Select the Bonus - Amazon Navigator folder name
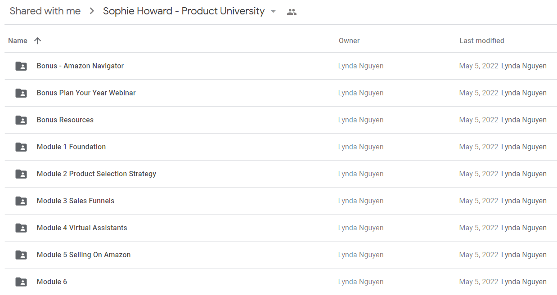The image size is (557, 295). click(x=80, y=66)
